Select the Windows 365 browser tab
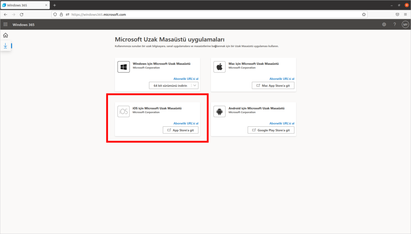Screen dimensions: 411x234 [x=25, y=5]
